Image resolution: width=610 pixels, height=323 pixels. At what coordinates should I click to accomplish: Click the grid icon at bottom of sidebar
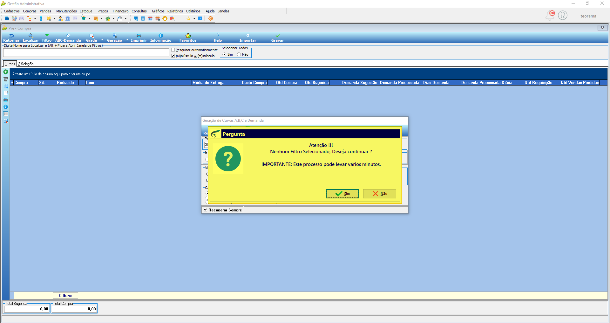6,121
